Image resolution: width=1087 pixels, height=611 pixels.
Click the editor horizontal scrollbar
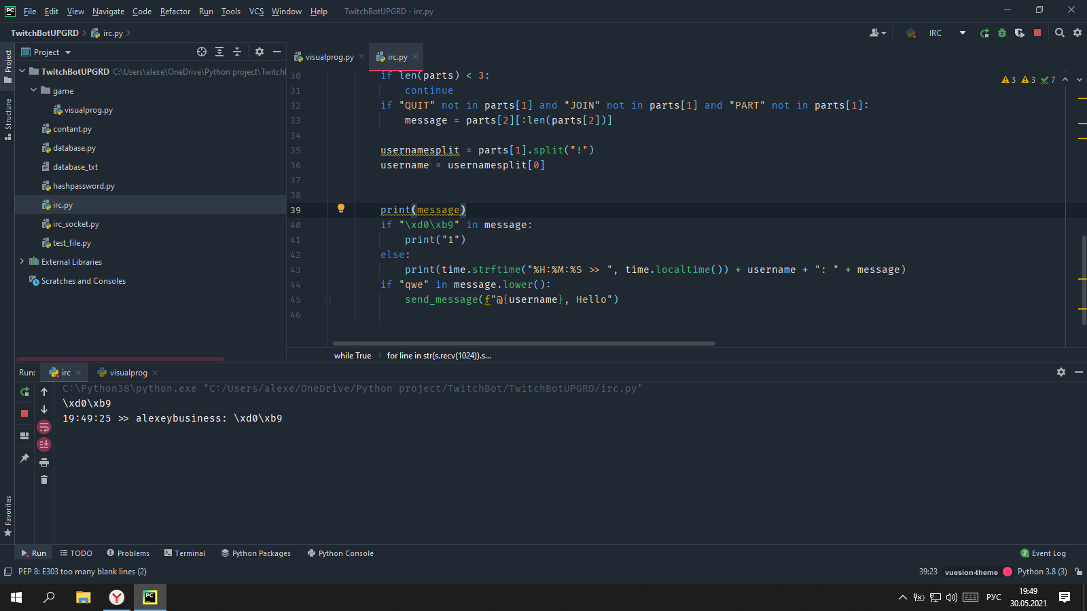tap(523, 344)
